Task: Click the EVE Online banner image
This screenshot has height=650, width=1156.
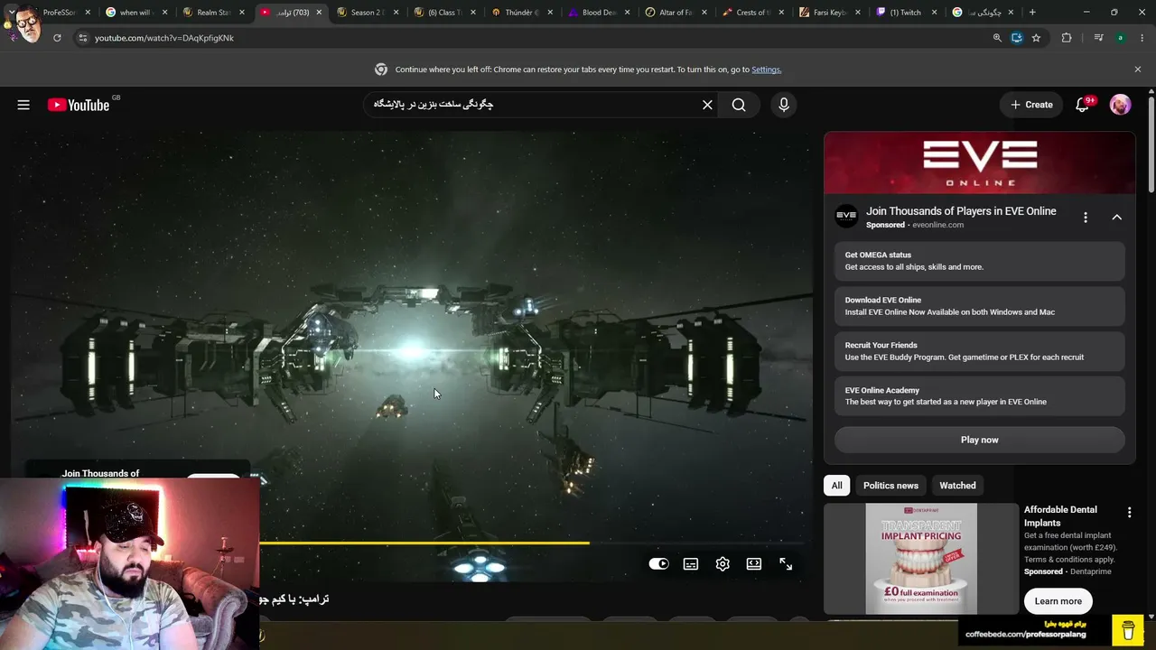Action: 980,163
